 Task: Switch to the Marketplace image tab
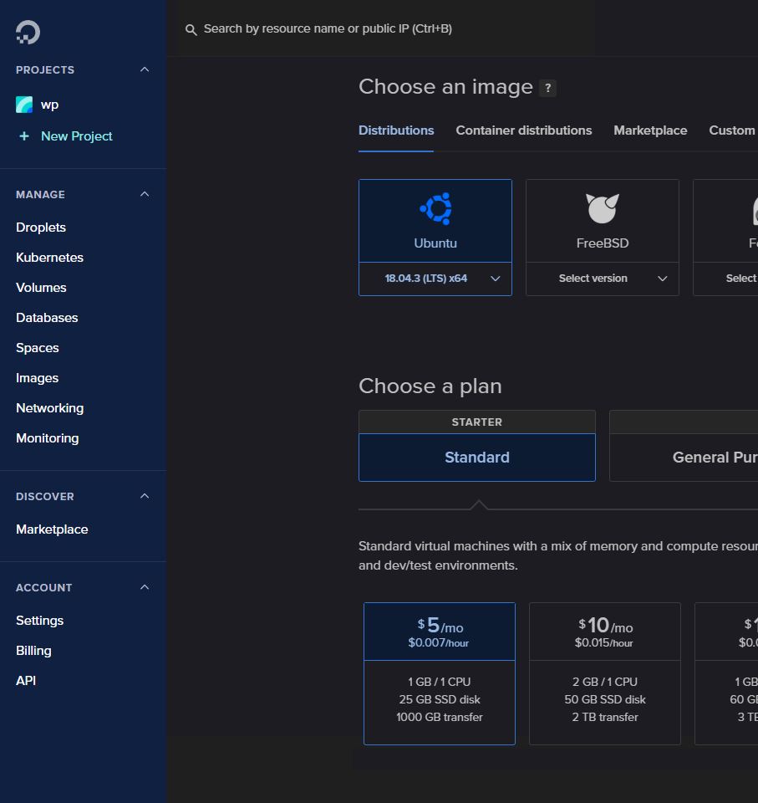650,130
